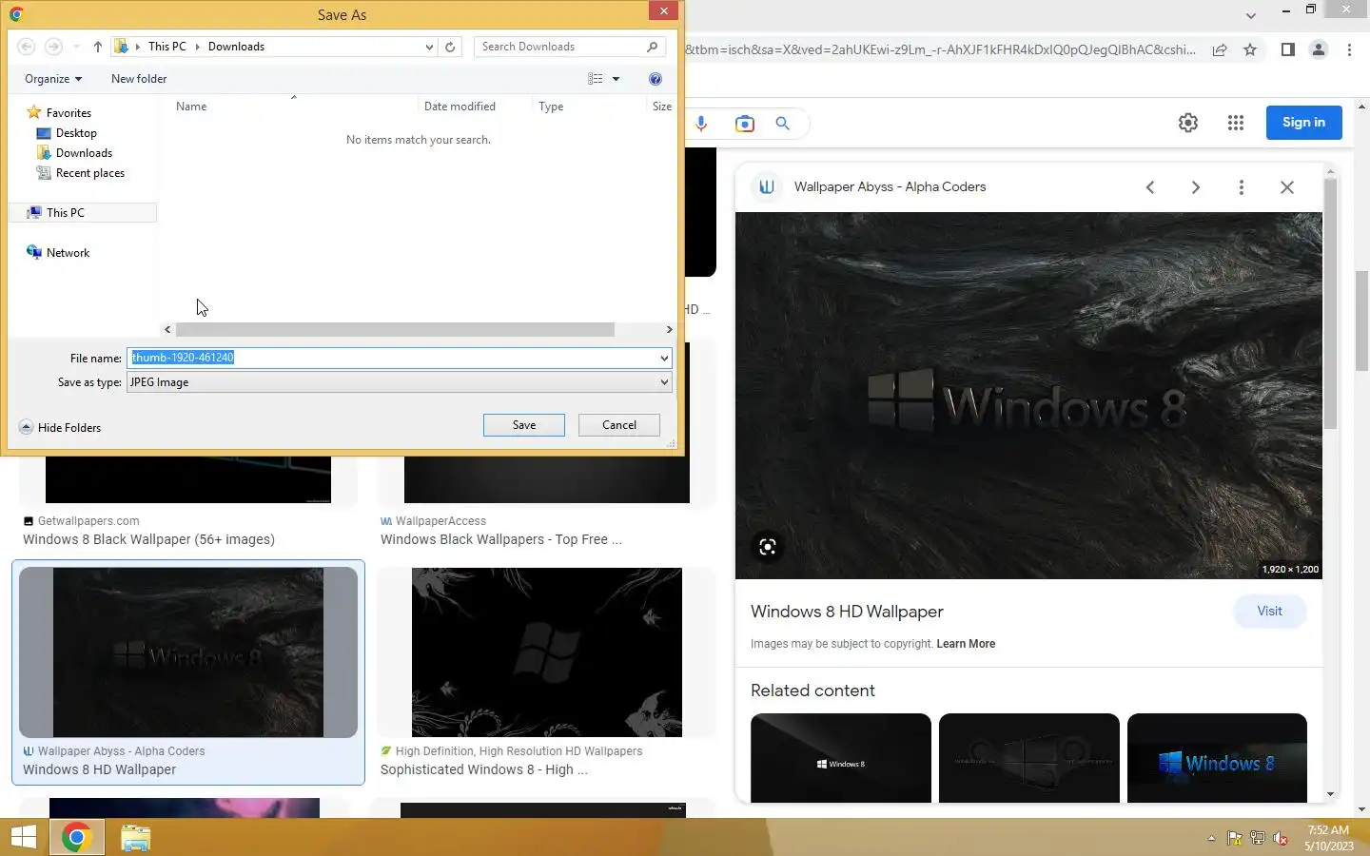Toggle Chrome side panel
The width and height of the screenshot is (1370, 856).
[x=1288, y=49]
